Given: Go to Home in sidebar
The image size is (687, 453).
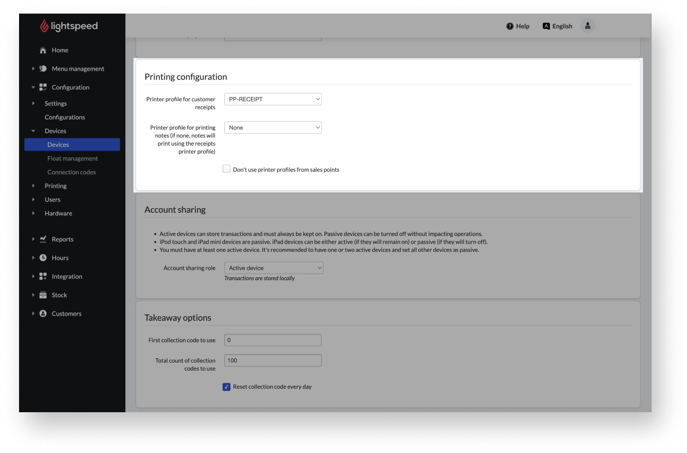Looking at the screenshot, I should [60, 50].
